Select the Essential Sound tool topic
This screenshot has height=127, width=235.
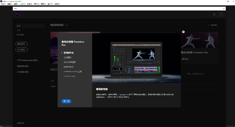[x=73, y=72]
